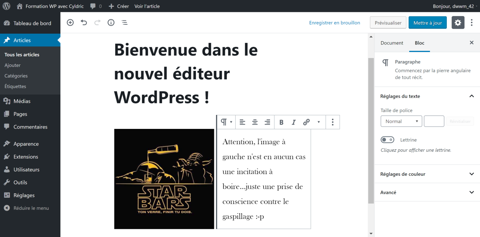Screen dimensions: 480x237
Task: Open more block options three dots
Action: (333, 122)
